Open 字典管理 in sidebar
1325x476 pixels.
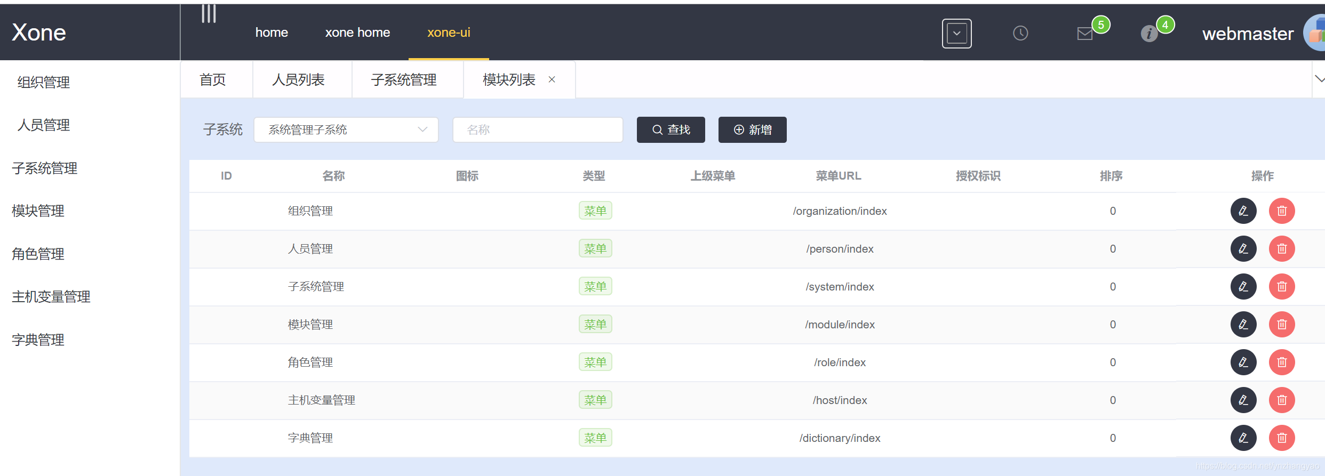tap(38, 340)
